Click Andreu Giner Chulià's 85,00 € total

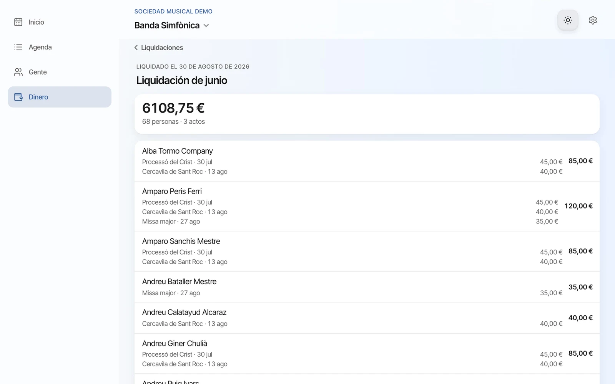pos(580,353)
